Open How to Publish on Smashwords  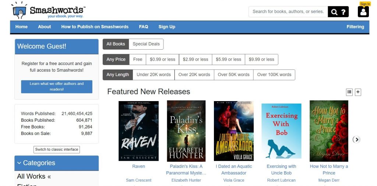click(95, 27)
